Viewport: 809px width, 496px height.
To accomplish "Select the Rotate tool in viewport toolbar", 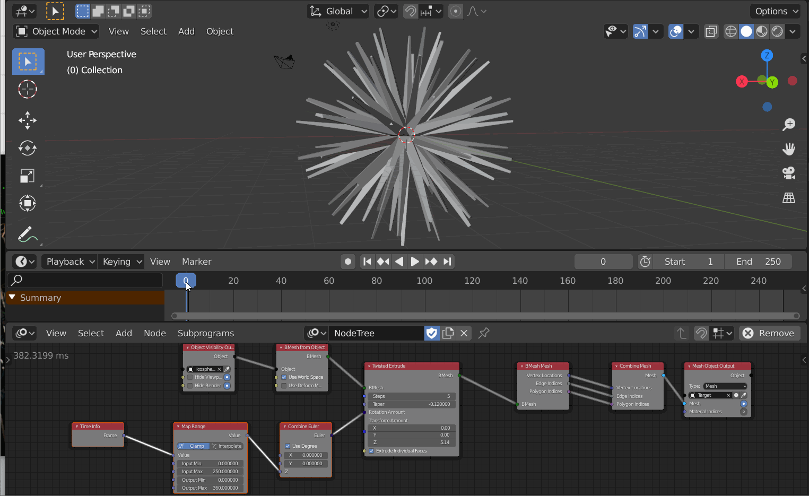I will (27, 148).
